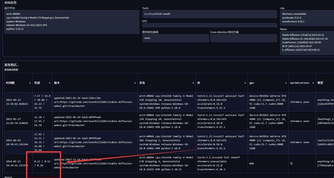Screen dimensions: 334x178
Task: Click the 基准测试... section heading
Action: tap(12, 65)
